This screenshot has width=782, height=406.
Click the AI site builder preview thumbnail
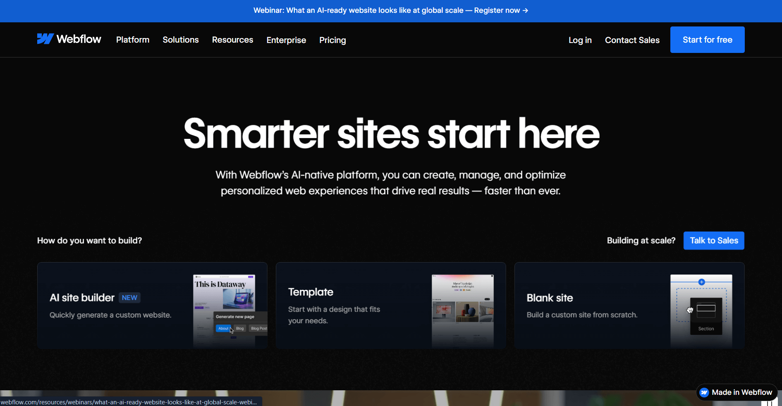click(230, 311)
